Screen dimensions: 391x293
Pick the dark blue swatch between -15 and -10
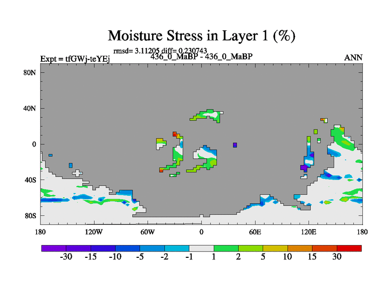103,248
